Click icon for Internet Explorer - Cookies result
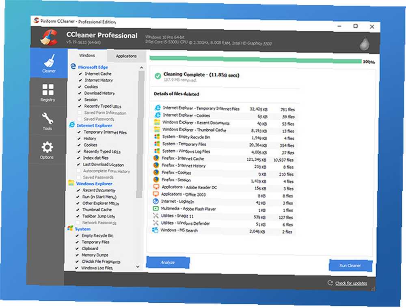The height and width of the screenshot is (308, 406). click(158, 115)
